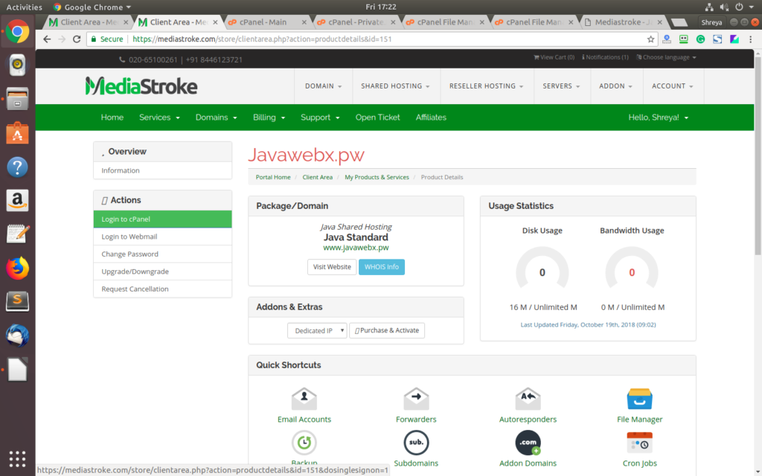Open the Billing menu in green navbar
Screen dimensions: 762x476
(269, 118)
